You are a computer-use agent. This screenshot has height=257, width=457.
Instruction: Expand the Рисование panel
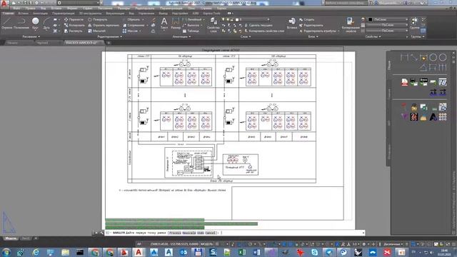31,36
